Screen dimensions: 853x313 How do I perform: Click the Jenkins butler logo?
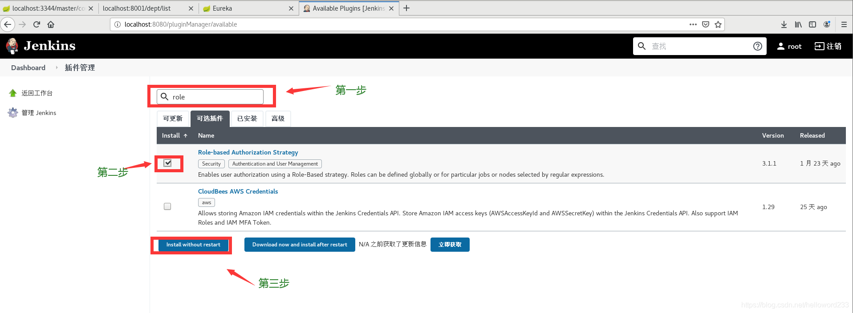[x=12, y=46]
